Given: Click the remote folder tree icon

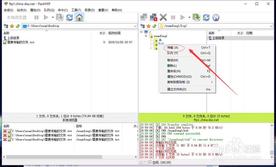Looking at the screenshot, I should pyautogui.click(x=143, y=26).
